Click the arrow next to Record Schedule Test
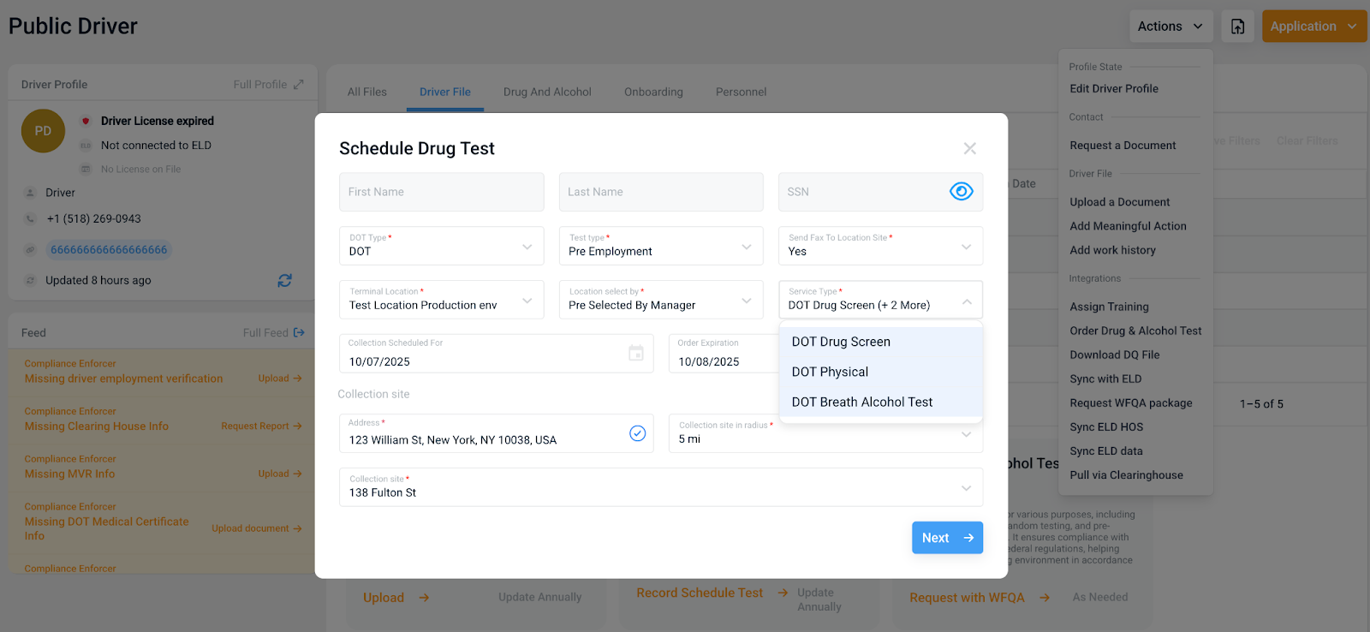This screenshot has width=1370, height=632. 783,593
